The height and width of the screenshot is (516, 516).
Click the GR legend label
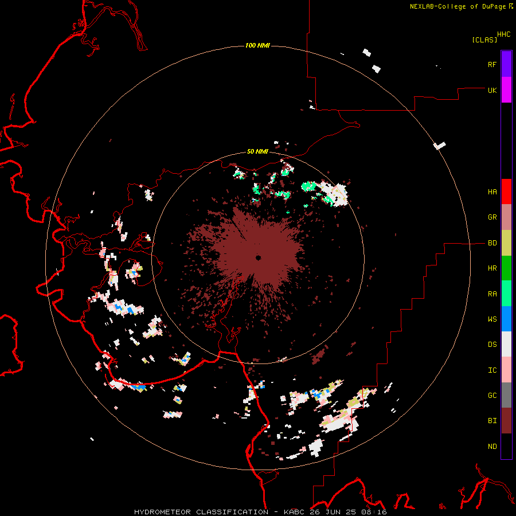(492, 217)
